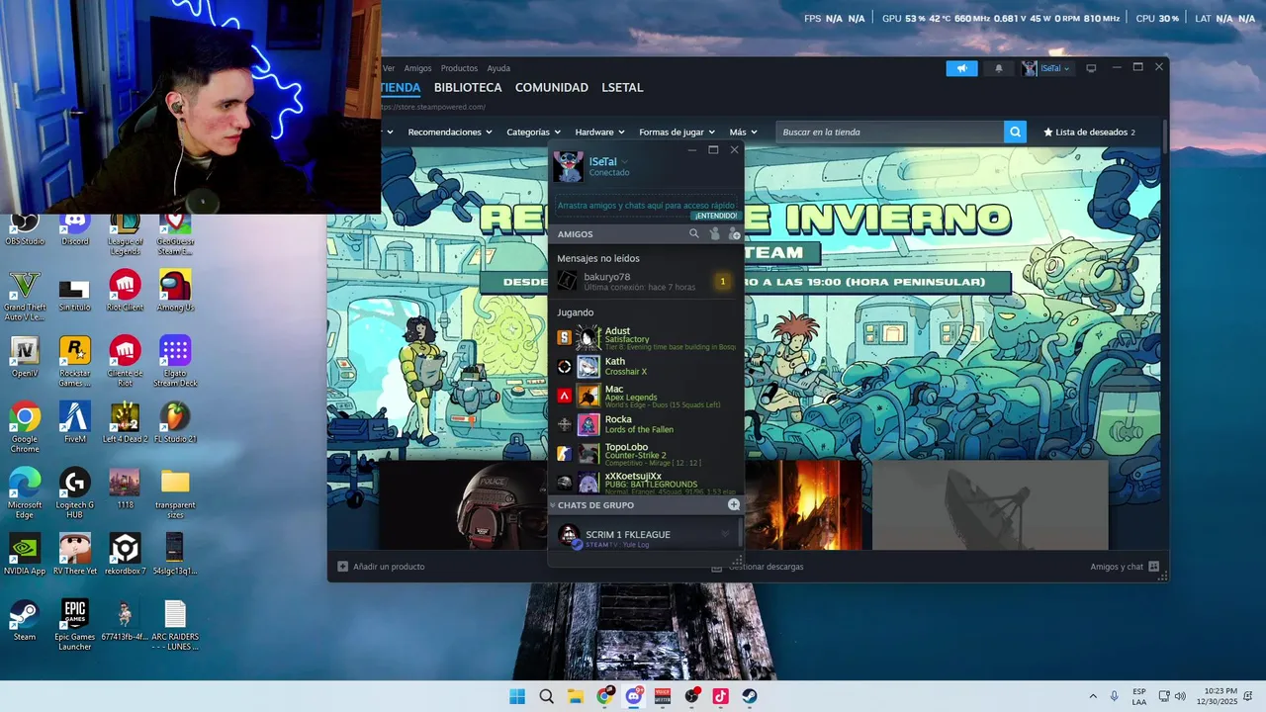Screen dimensions: 1266x712
Task: Select friend xXKoetsujiXx in friends list
Action: coord(645,481)
